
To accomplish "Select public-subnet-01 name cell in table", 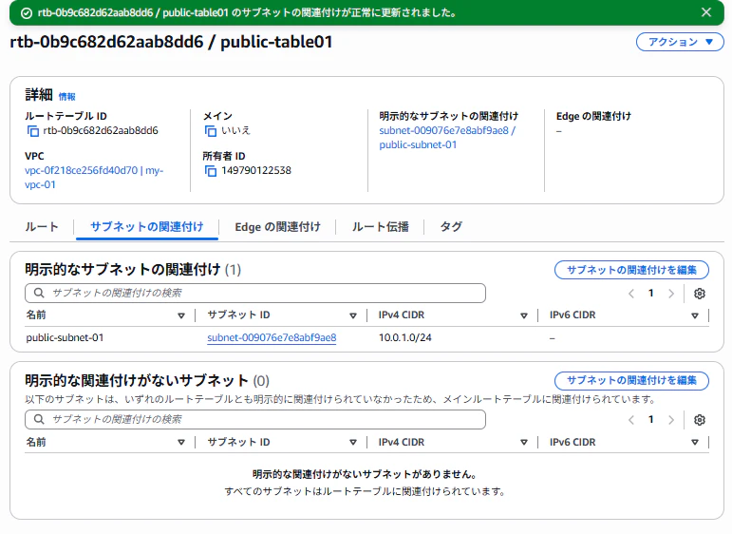I will (65, 337).
